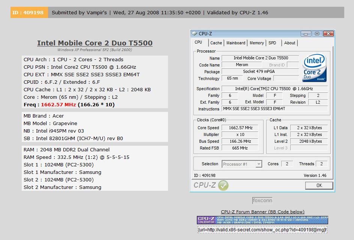
Task: Click the L1 Inst. value field
Action: (309, 134)
